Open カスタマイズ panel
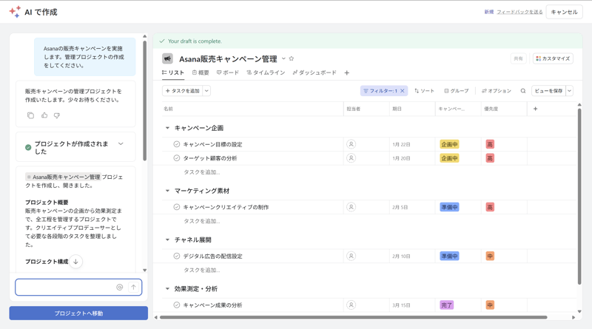 [x=553, y=58]
